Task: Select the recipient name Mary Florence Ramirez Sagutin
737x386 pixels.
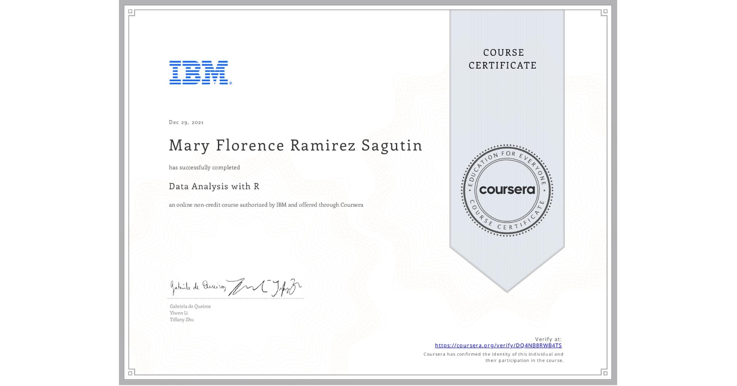Action: tap(295, 146)
